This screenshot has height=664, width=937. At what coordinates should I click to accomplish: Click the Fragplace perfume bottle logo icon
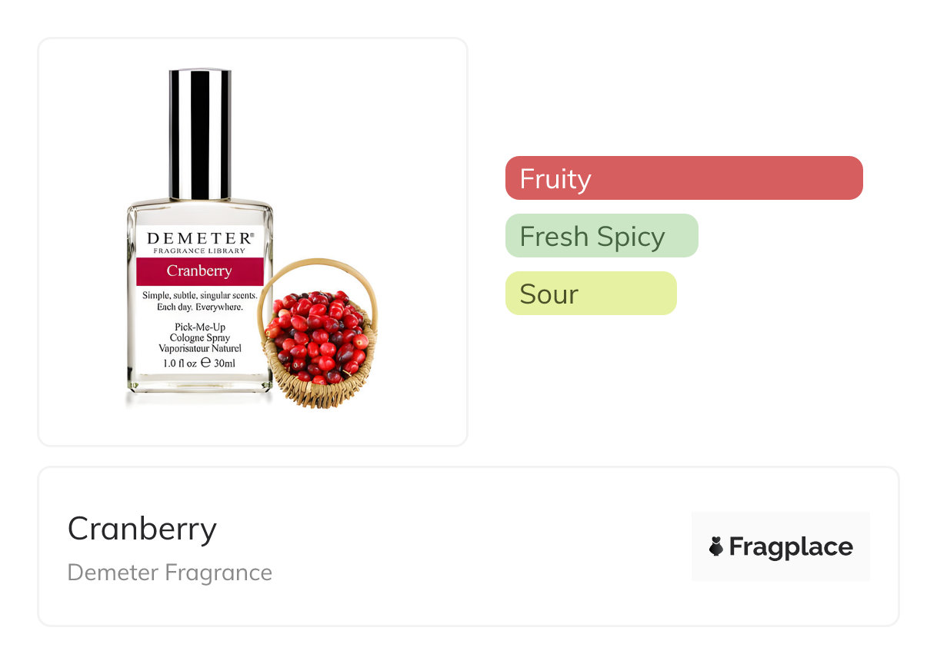click(716, 546)
